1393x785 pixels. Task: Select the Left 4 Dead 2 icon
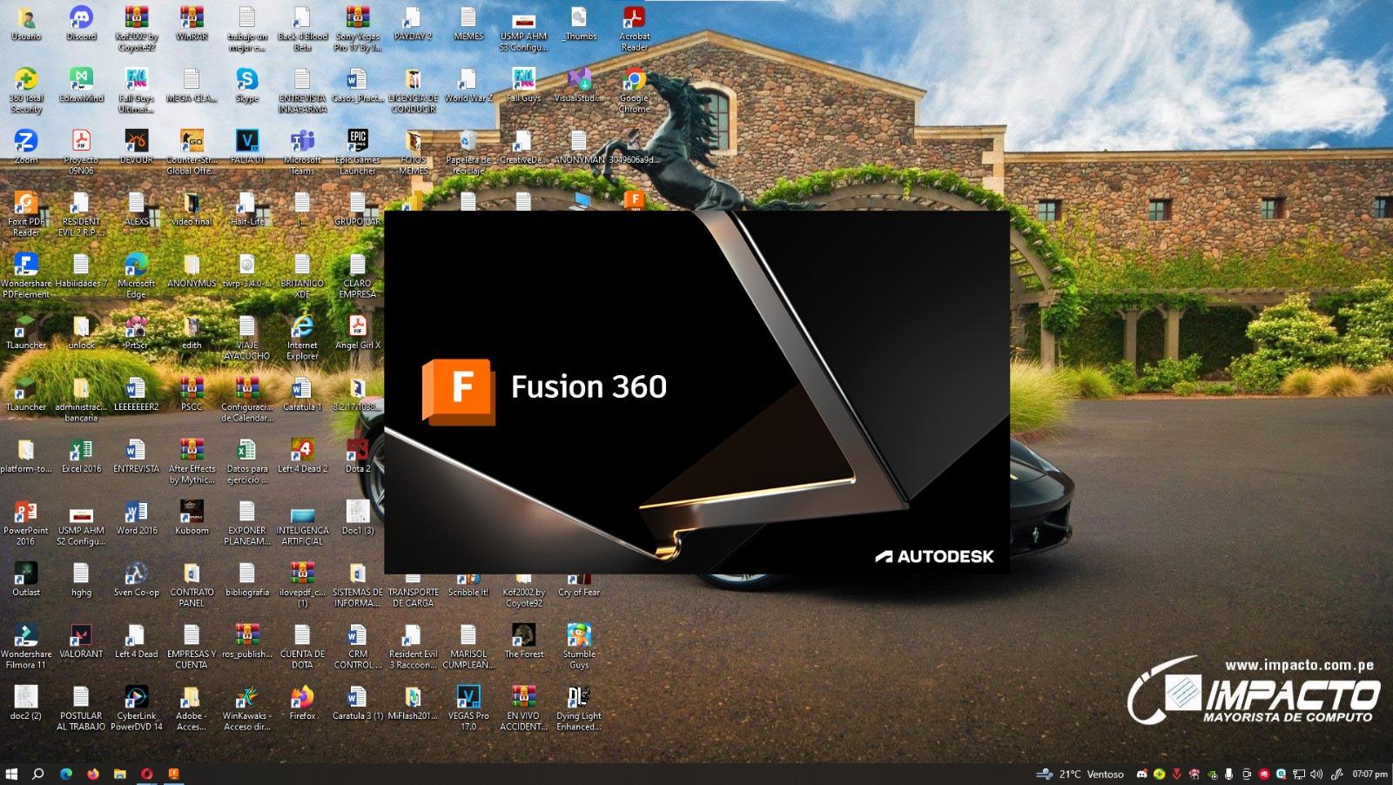tap(302, 456)
